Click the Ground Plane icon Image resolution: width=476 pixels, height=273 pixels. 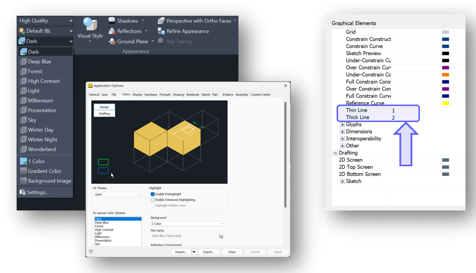112,42
